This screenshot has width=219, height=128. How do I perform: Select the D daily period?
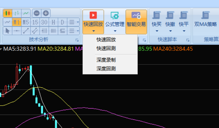click(62, 22)
